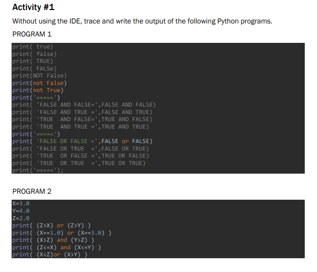Select the line print( FALSe)
This screenshot has height=272, width=317.
tap(34, 68)
